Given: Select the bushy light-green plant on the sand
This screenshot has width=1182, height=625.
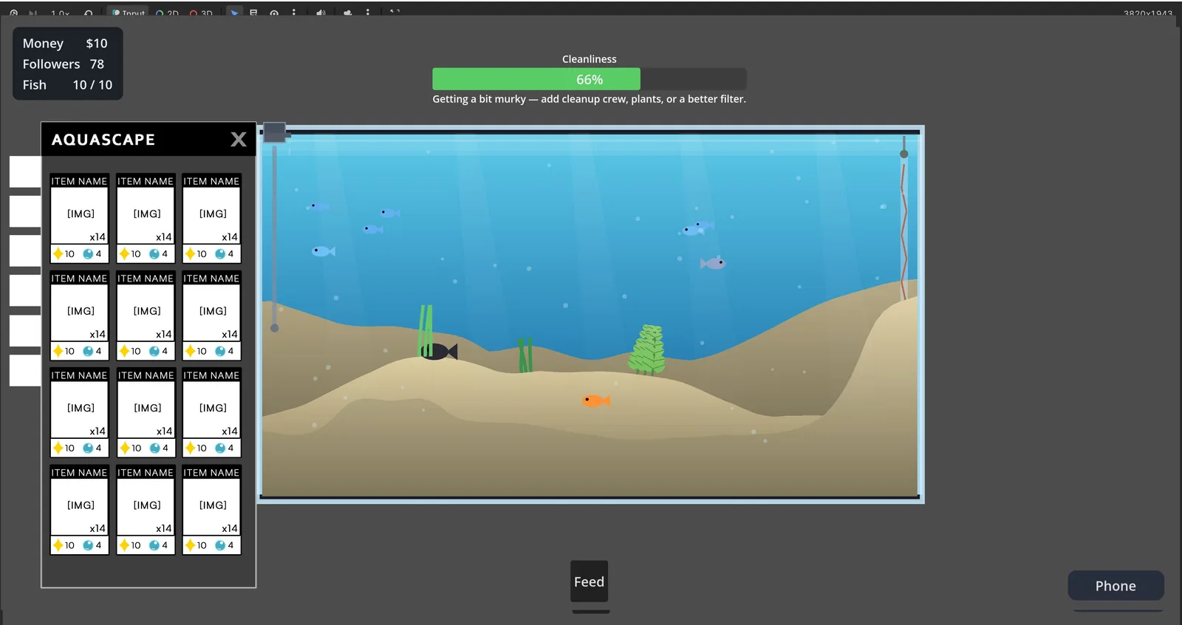Looking at the screenshot, I should click(x=647, y=349).
